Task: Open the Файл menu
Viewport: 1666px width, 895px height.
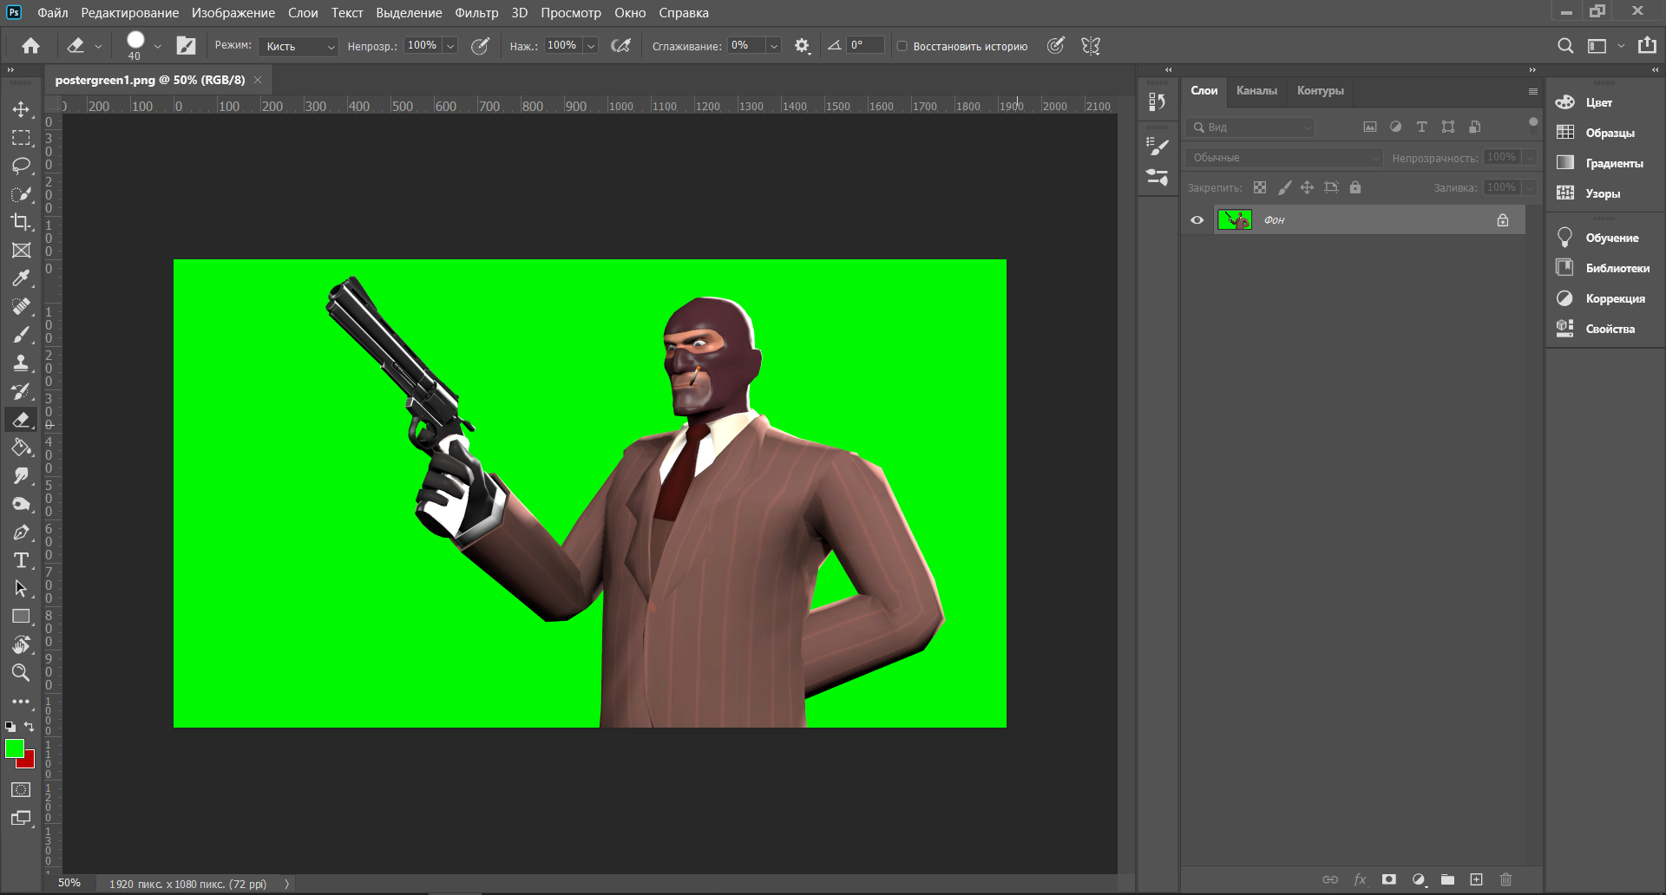Action: point(53,13)
